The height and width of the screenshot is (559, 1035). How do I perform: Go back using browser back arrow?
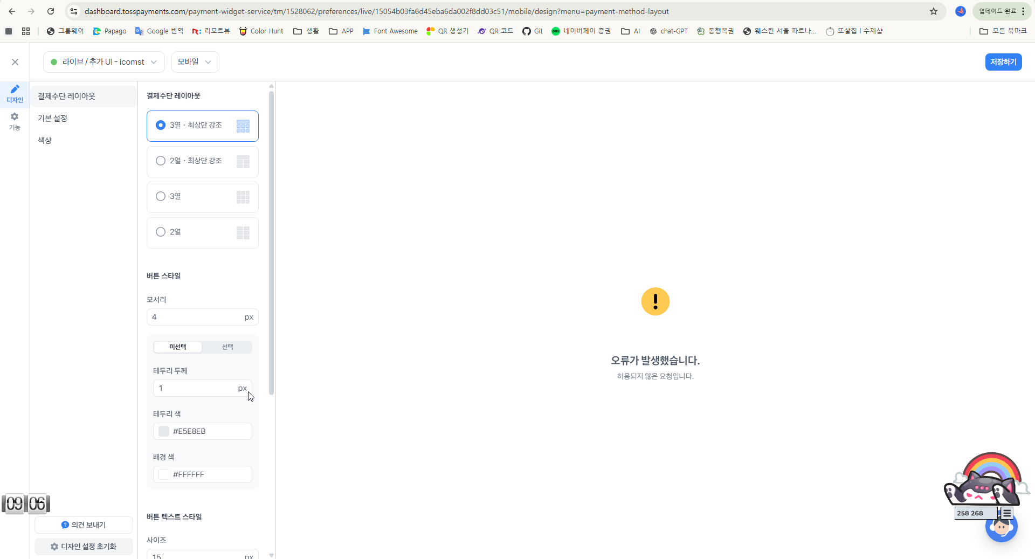click(12, 11)
